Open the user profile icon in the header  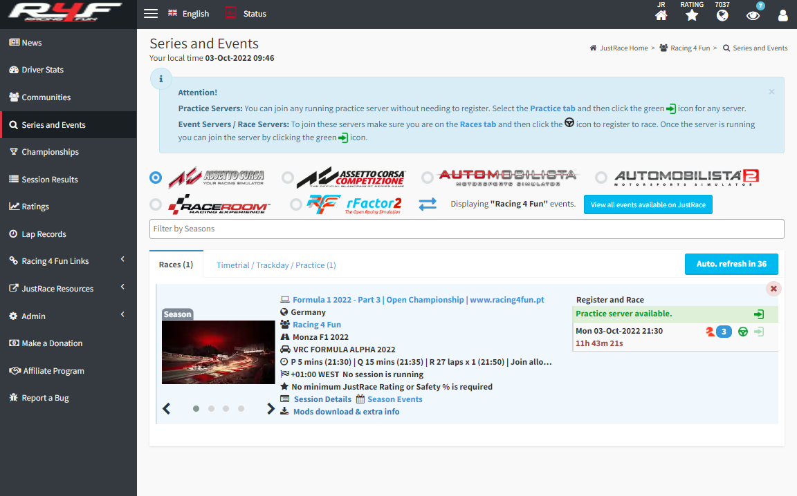coord(782,15)
